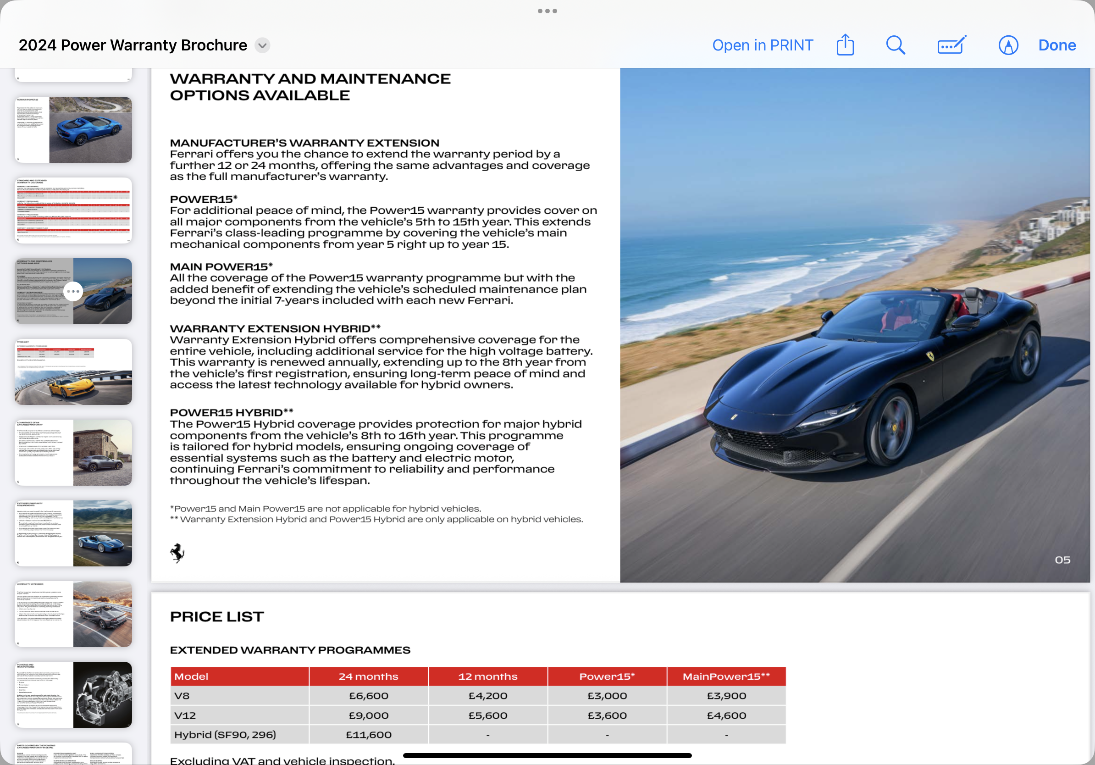
Task: Select the blue convertible mountains thumbnail
Action: click(x=73, y=533)
